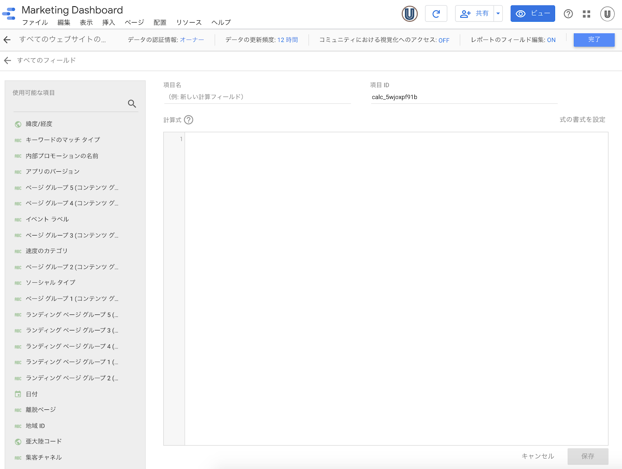Image resolution: width=622 pixels, height=469 pixels.
Task: Refresh the data with reload icon
Action: coord(436,14)
